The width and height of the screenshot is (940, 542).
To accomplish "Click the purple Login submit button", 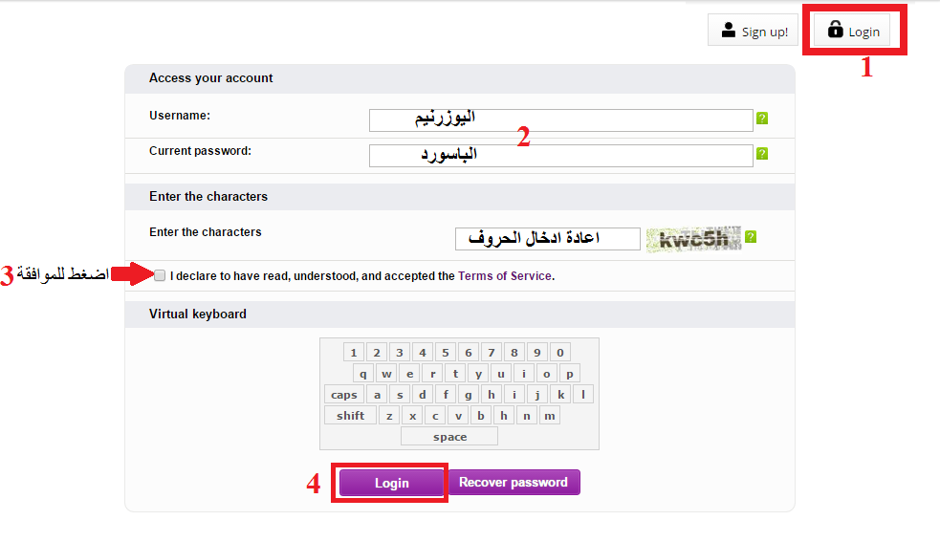I will coord(391,483).
